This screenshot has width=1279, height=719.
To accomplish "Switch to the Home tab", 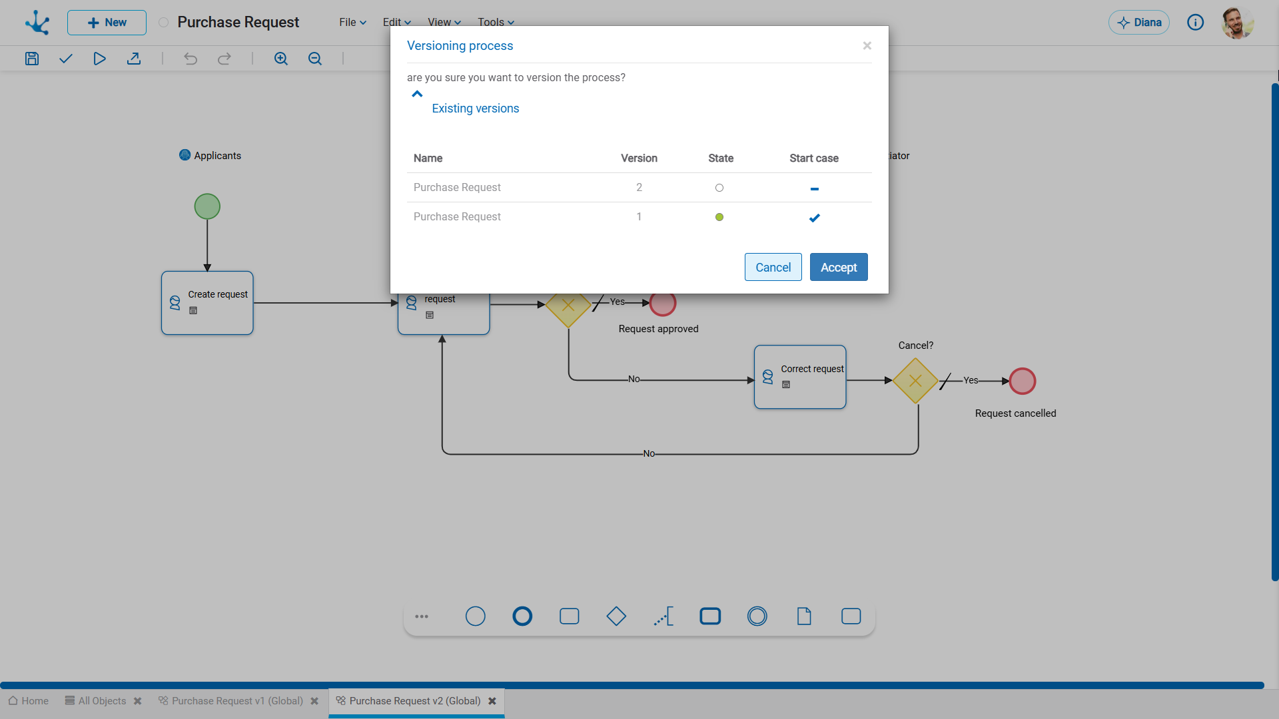I will [29, 701].
